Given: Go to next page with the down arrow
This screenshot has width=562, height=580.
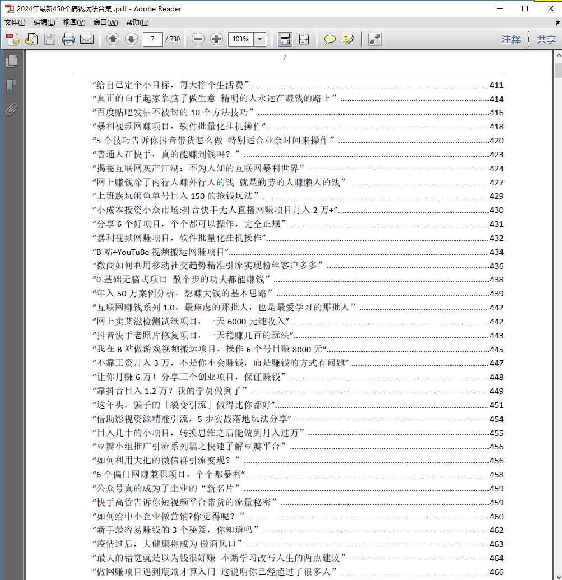Looking at the screenshot, I should tap(131, 39).
